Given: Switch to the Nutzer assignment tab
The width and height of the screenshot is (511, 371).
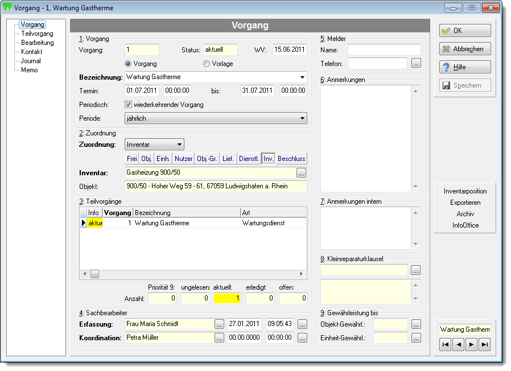Looking at the screenshot, I should pos(183,159).
